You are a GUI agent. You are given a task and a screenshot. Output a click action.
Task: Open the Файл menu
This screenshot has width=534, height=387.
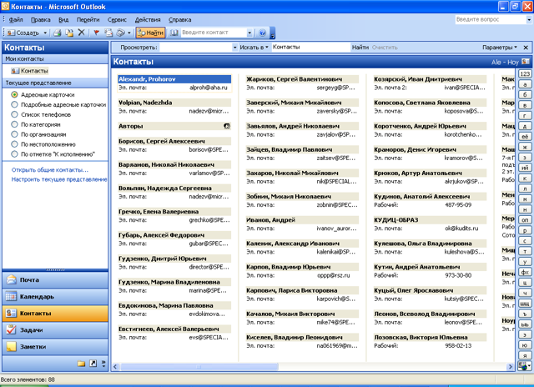click(x=16, y=20)
